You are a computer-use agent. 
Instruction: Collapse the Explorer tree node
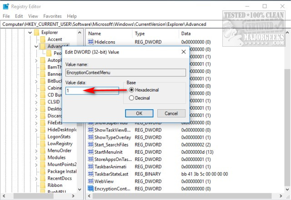tap(30, 33)
